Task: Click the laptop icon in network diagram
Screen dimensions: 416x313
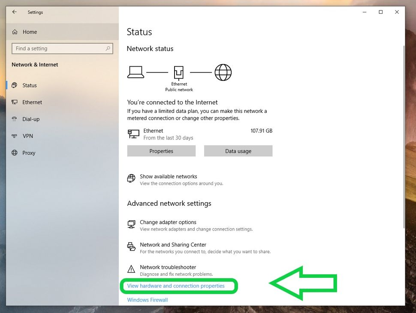Action: coord(136,72)
